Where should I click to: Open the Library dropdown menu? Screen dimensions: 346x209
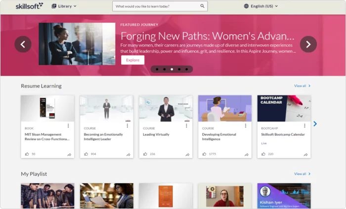64,6
